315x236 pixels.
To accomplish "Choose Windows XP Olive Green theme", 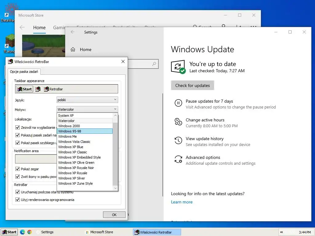I will pyautogui.click(x=85, y=162).
